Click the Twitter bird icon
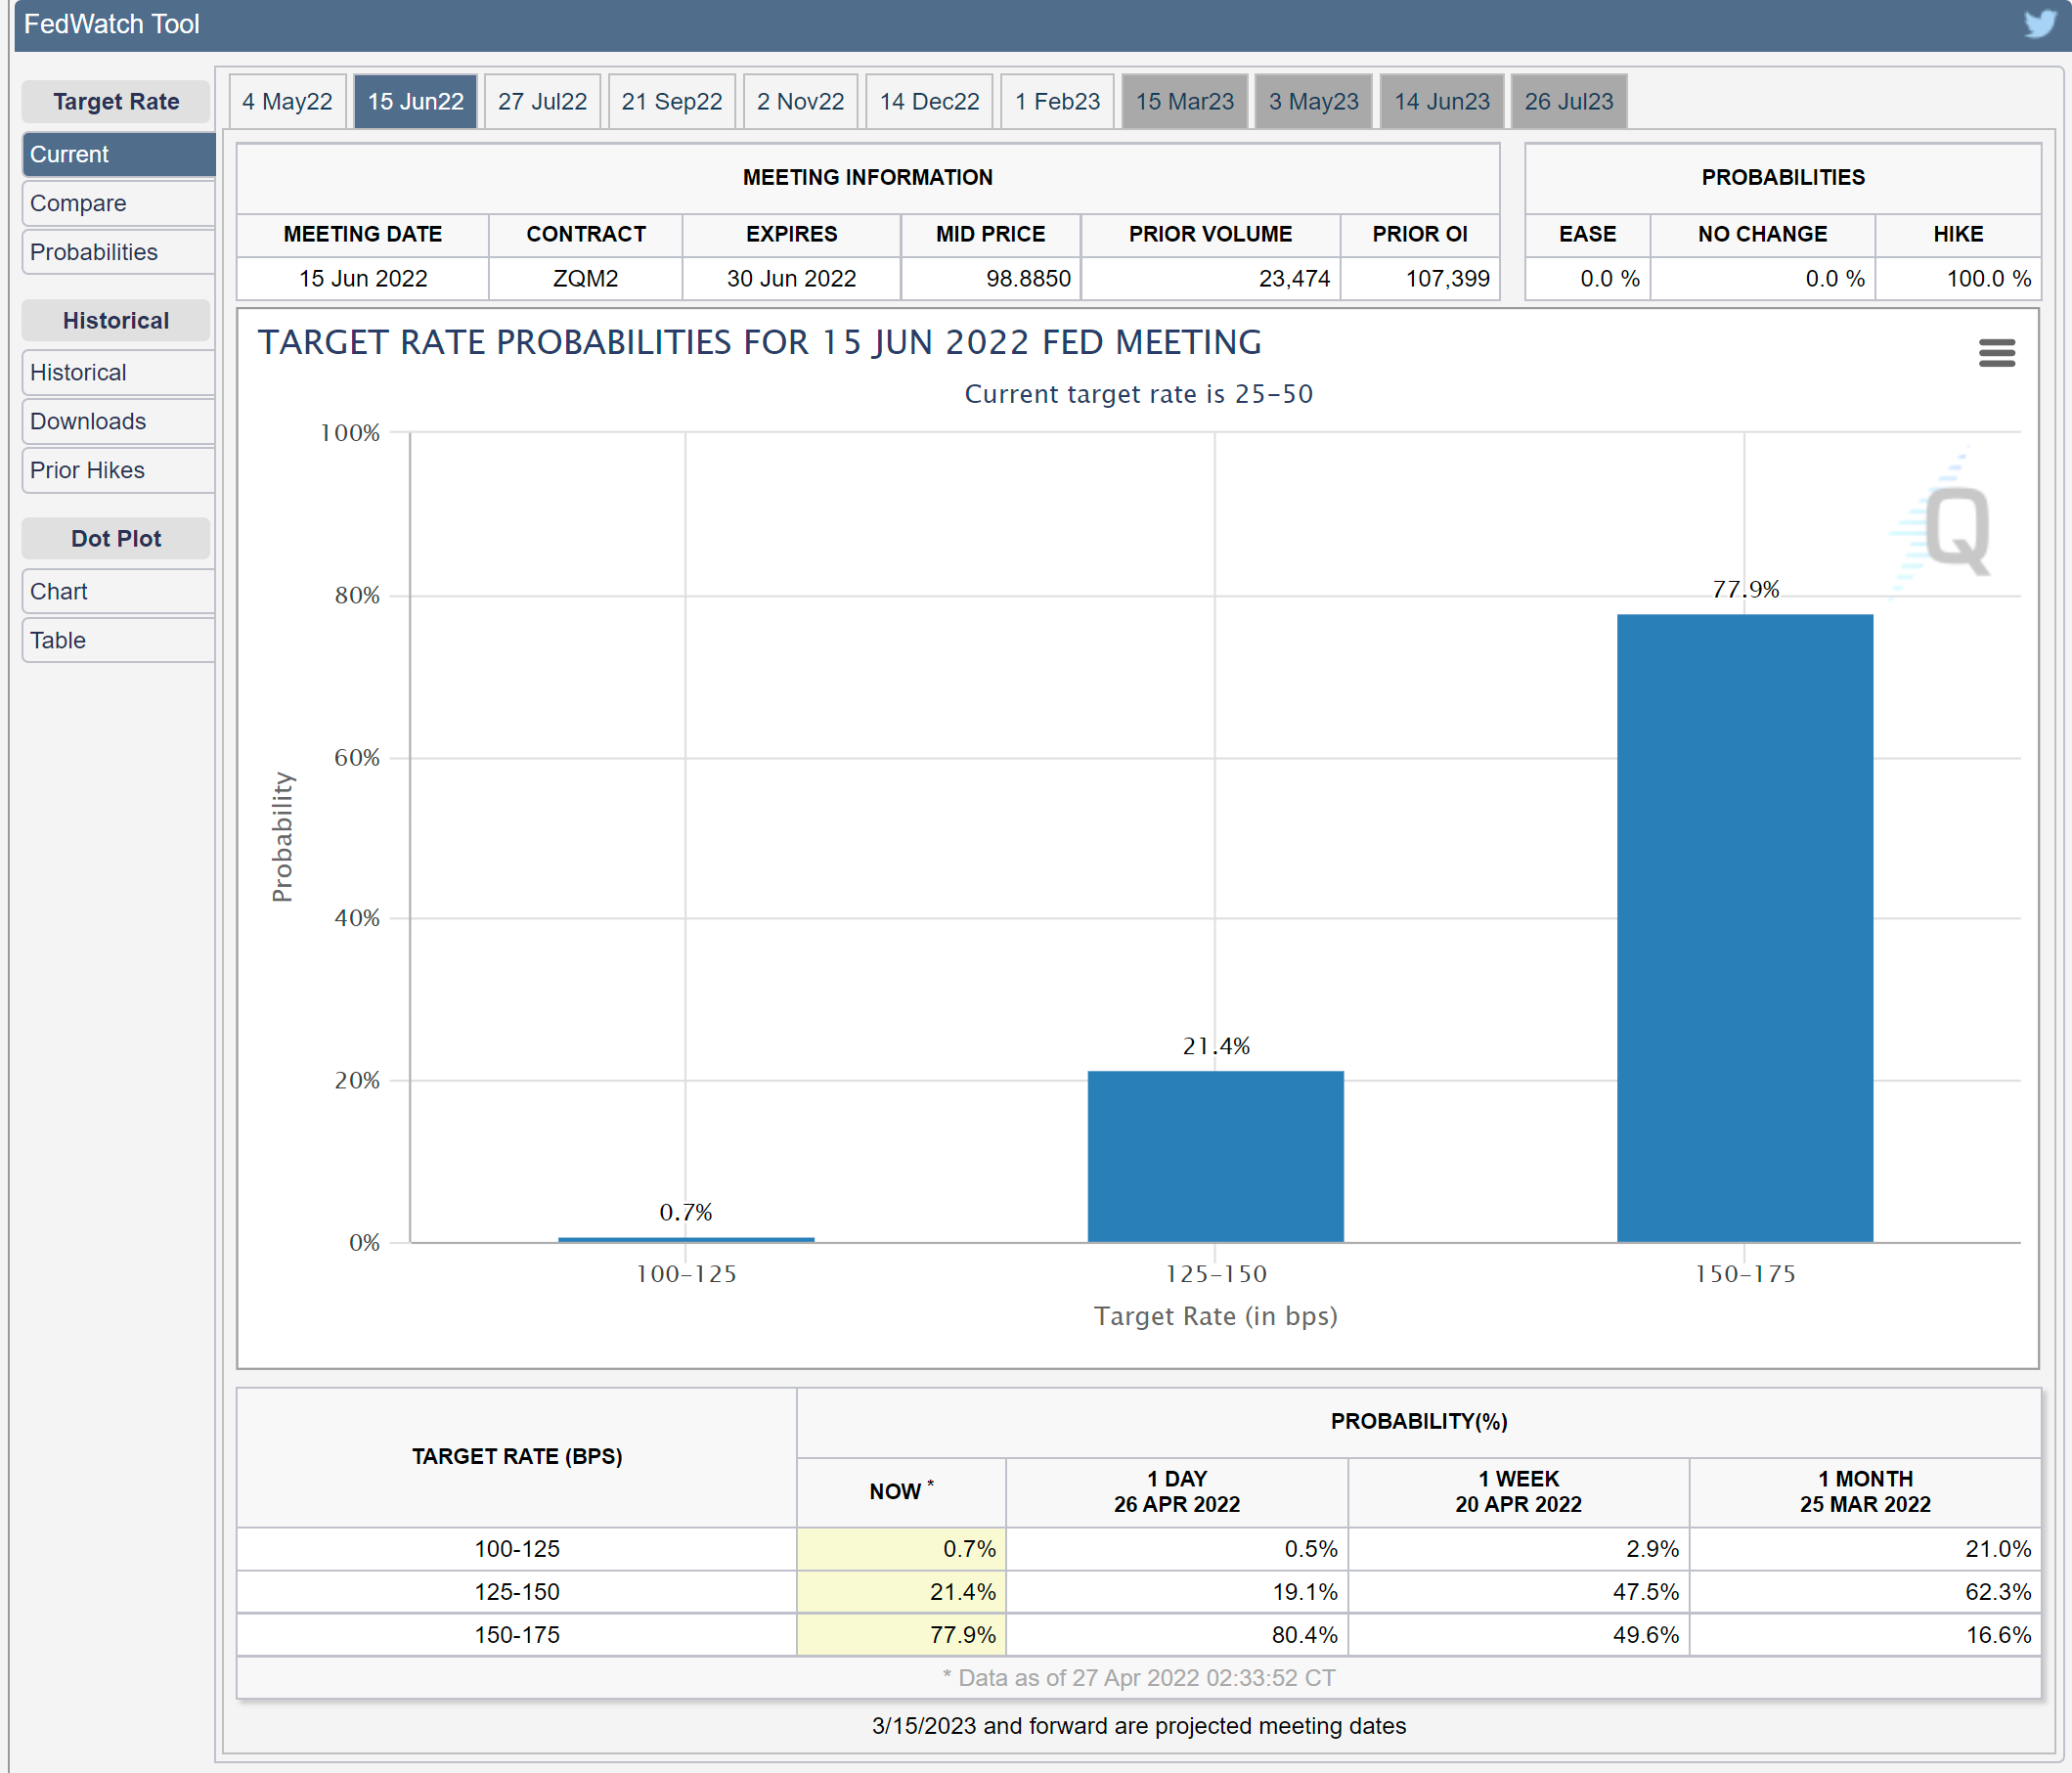 point(2040,23)
